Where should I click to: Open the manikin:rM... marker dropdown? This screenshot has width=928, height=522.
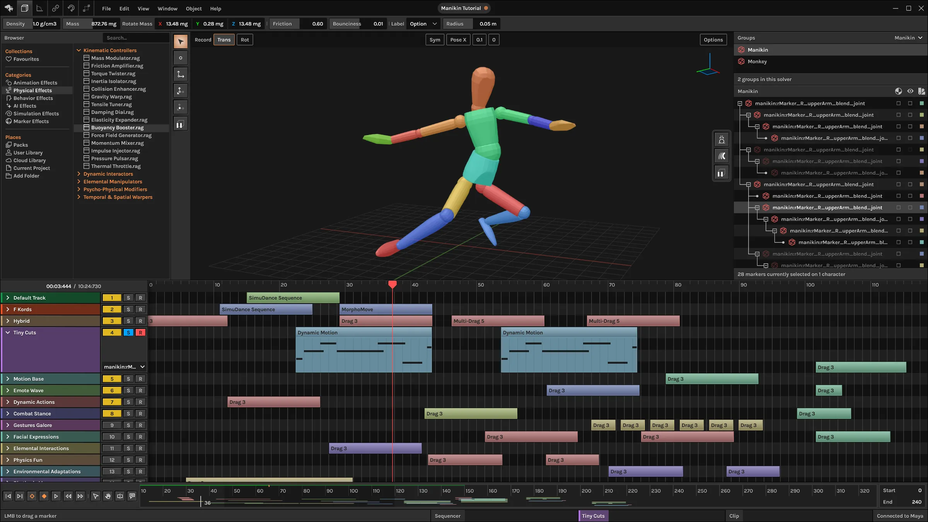(x=124, y=367)
